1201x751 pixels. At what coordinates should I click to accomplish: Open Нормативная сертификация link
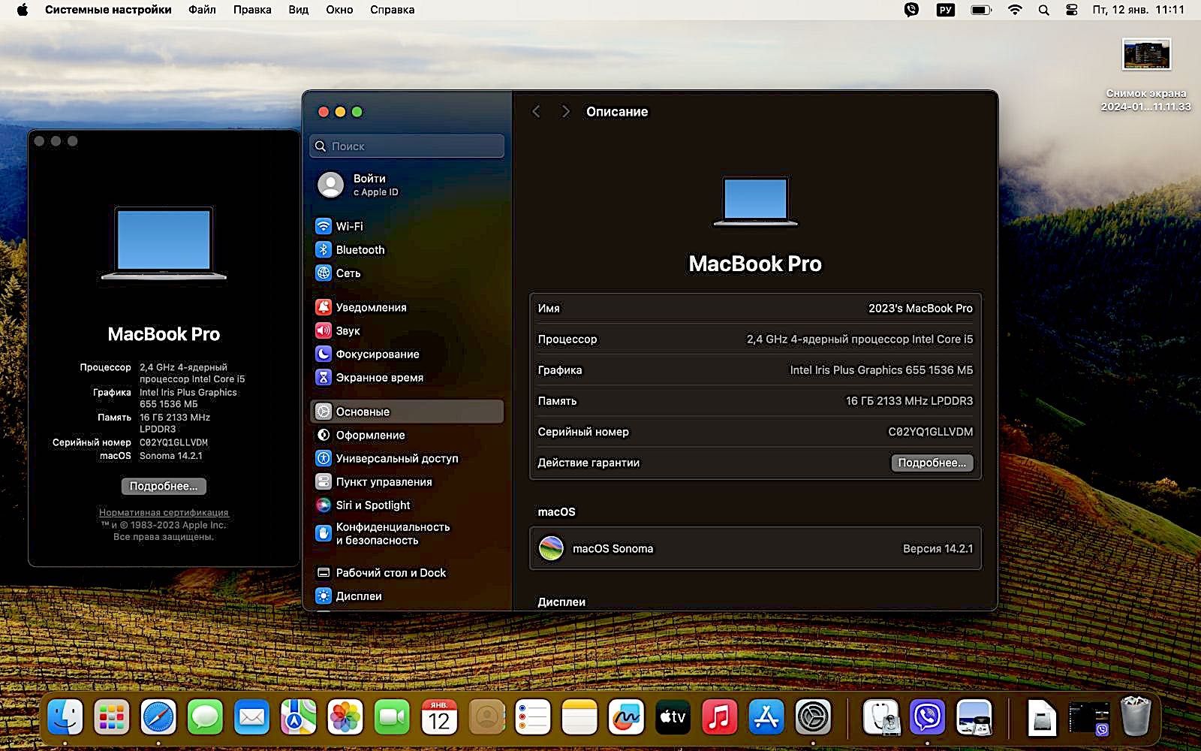[164, 512]
